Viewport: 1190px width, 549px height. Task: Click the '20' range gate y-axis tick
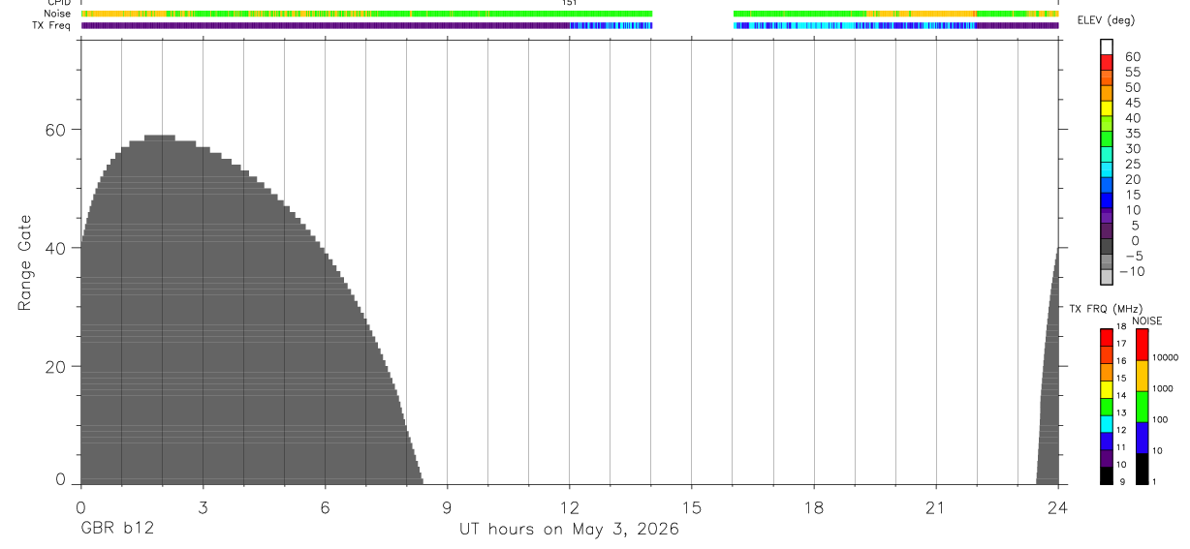(57, 366)
